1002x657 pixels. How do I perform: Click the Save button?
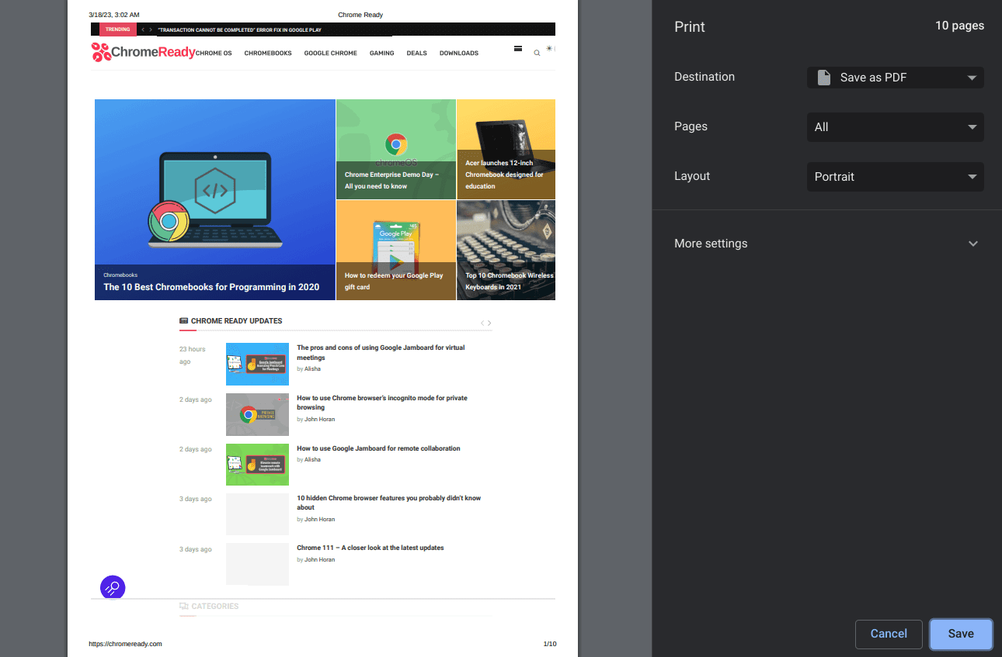click(961, 634)
